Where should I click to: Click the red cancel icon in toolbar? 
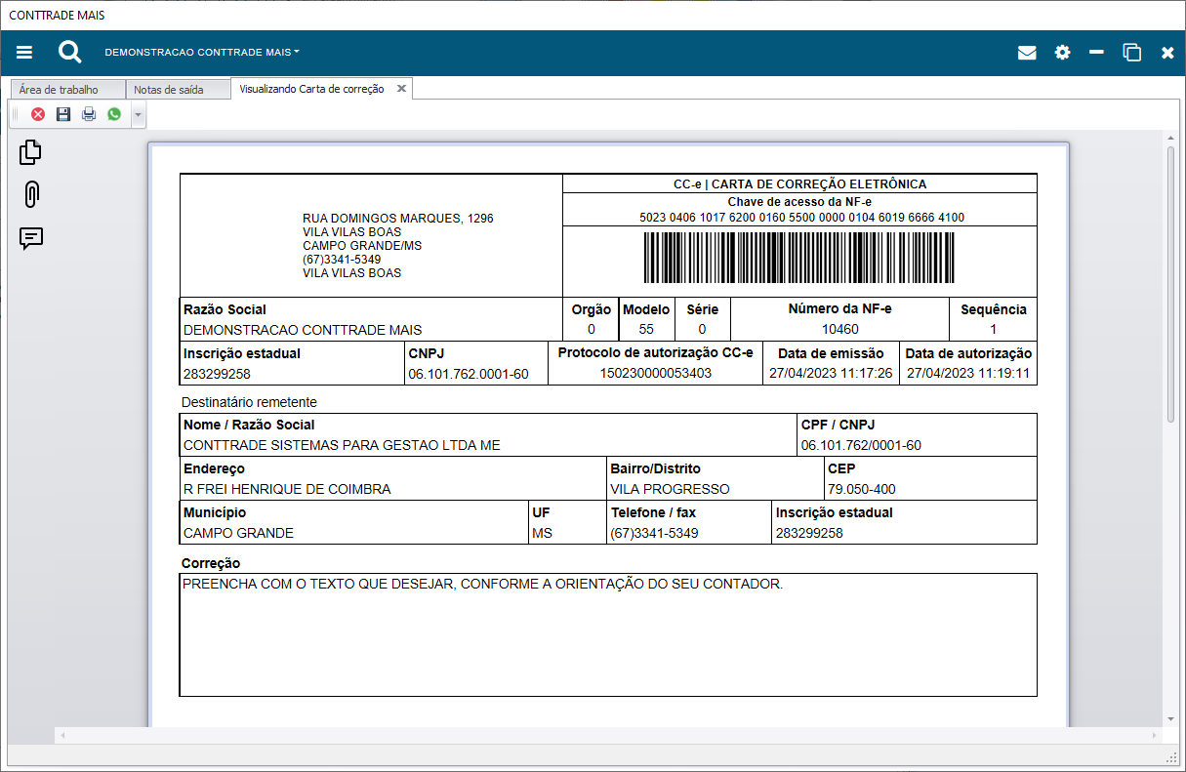point(38,114)
